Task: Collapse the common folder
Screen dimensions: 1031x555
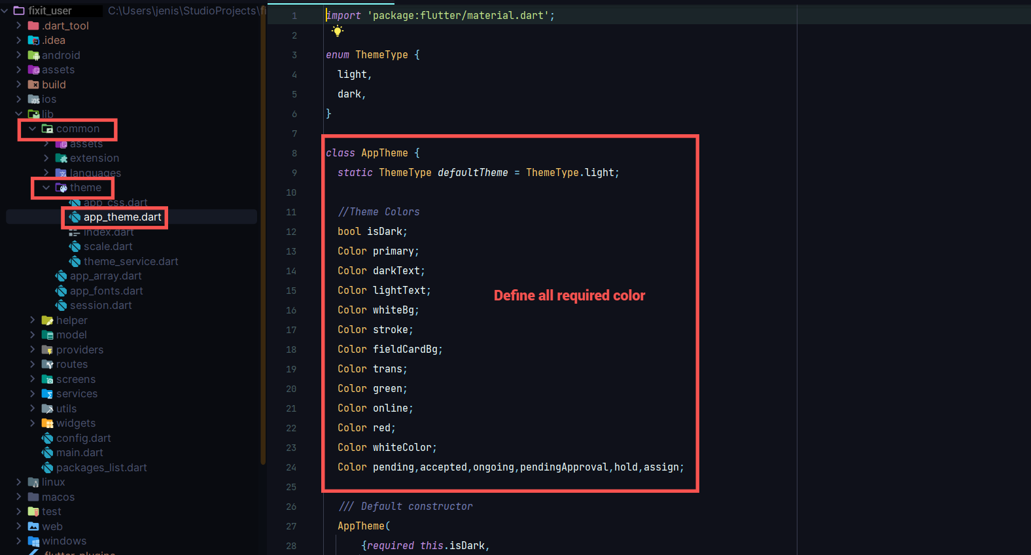Action: pyautogui.click(x=32, y=129)
